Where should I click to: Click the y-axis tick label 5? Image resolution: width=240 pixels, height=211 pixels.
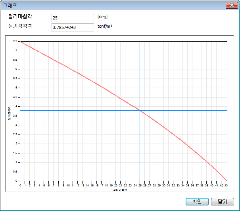[16, 88]
